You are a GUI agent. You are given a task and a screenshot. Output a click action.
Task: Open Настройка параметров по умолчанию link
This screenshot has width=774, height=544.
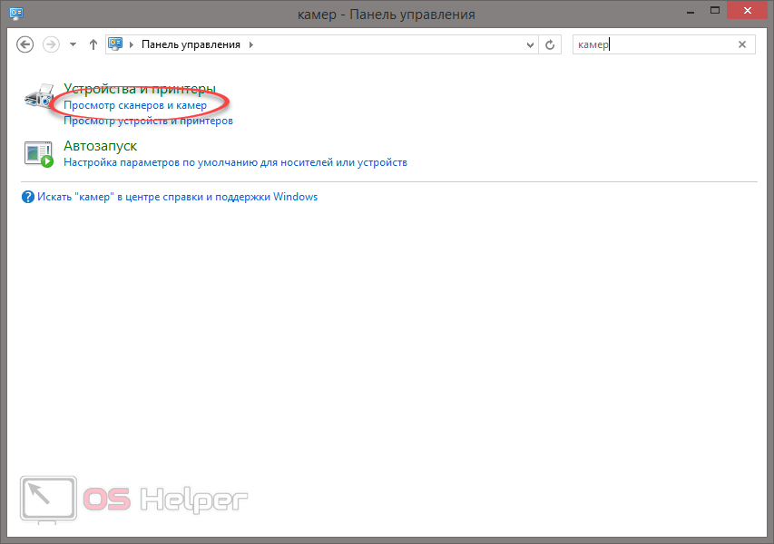click(x=235, y=162)
